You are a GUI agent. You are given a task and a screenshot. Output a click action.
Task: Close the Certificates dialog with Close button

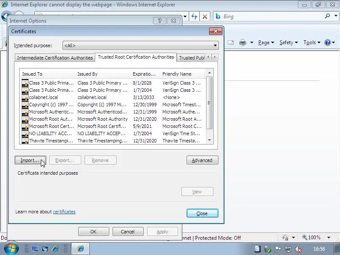tap(202, 213)
